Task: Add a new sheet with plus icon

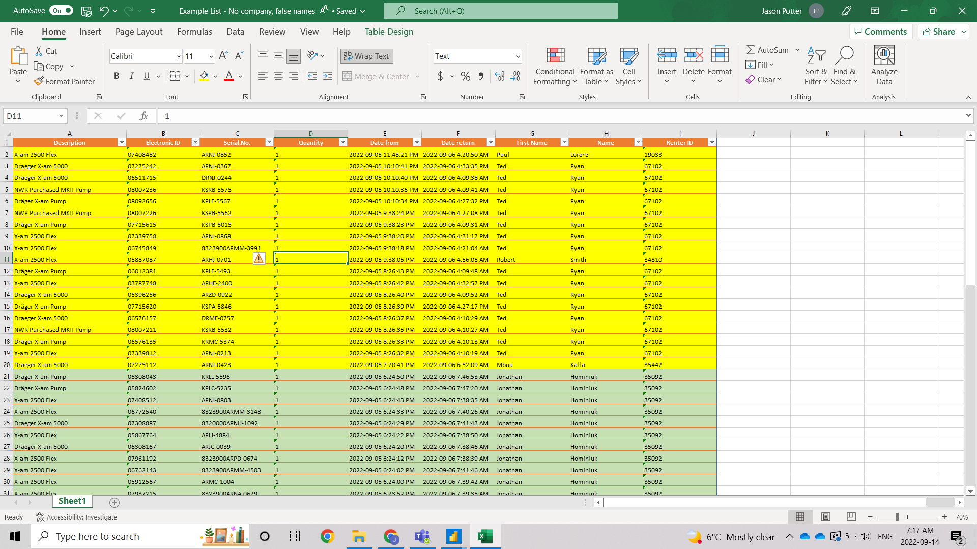Action: [114, 502]
